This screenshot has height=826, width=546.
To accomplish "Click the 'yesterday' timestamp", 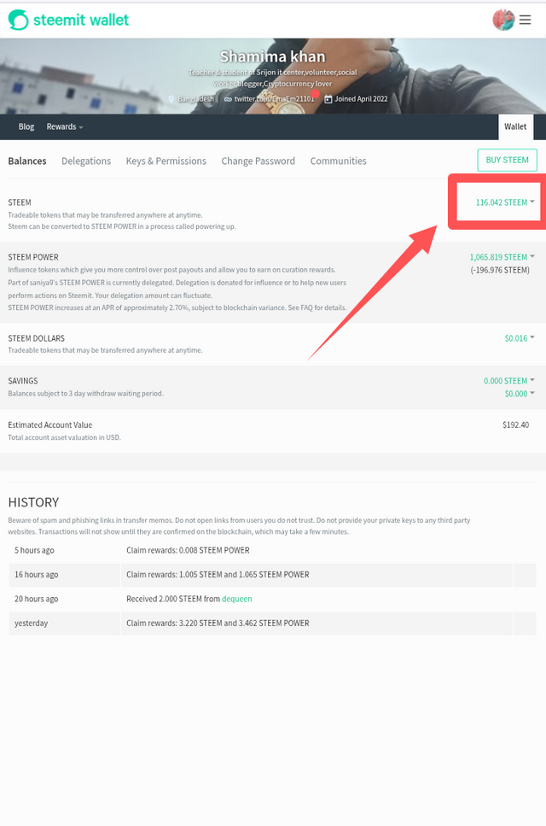I will tap(31, 624).
